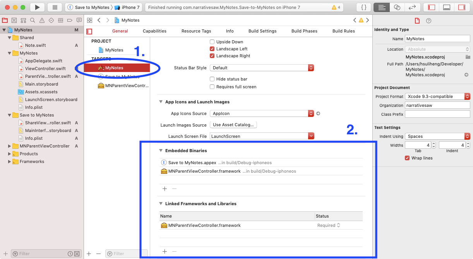The height and width of the screenshot is (259, 473).
Task: Check Hide status bar
Action: click(x=212, y=79)
